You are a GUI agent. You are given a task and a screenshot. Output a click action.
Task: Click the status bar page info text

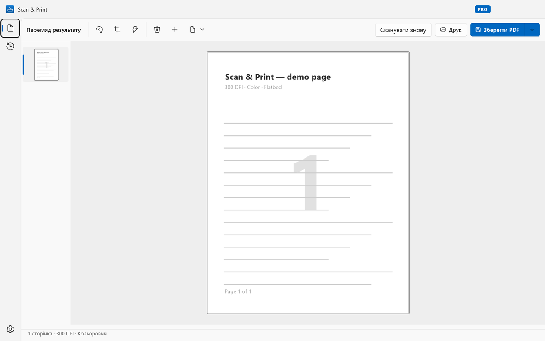(68, 334)
